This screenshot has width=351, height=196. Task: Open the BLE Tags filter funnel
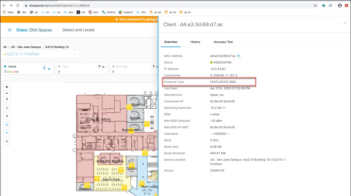tap(153, 67)
